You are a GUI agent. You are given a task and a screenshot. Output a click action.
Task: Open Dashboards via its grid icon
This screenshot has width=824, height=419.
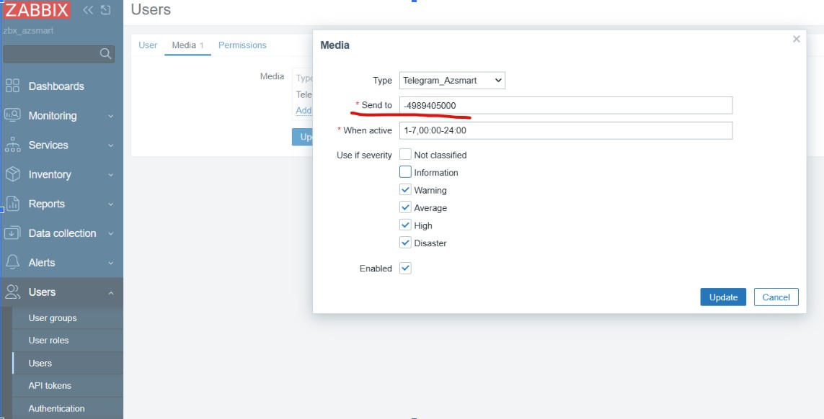tap(12, 86)
